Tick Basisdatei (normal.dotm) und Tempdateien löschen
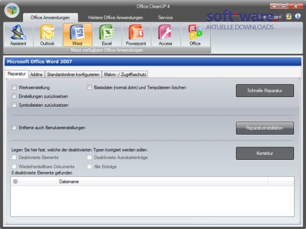 tap(89, 87)
